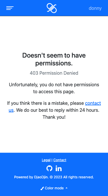Click the 'Thank you!' text
Viewport: 108px width, 196px height.
(x=54, y=117)
